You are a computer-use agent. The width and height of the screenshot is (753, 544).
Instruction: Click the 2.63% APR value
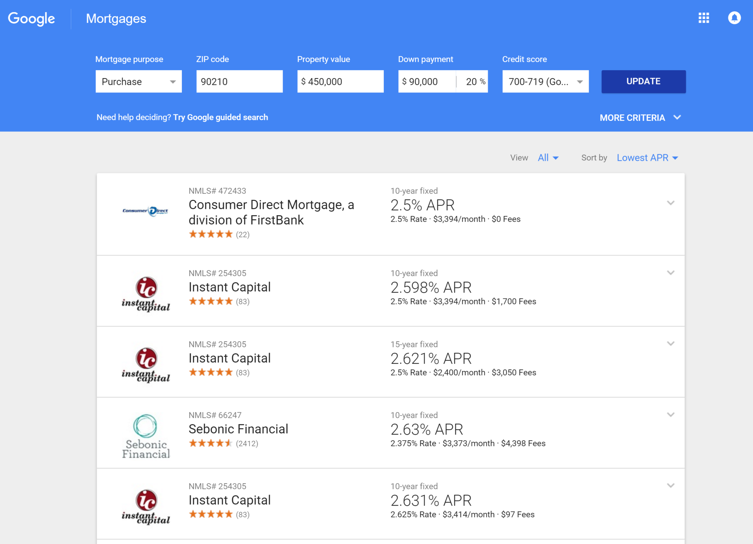click(x=427, y=430)
